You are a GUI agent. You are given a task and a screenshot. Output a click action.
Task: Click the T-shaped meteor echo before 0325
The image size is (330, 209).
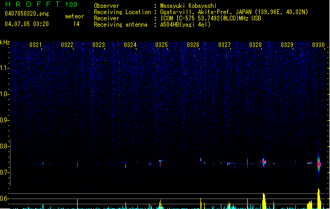161,162
